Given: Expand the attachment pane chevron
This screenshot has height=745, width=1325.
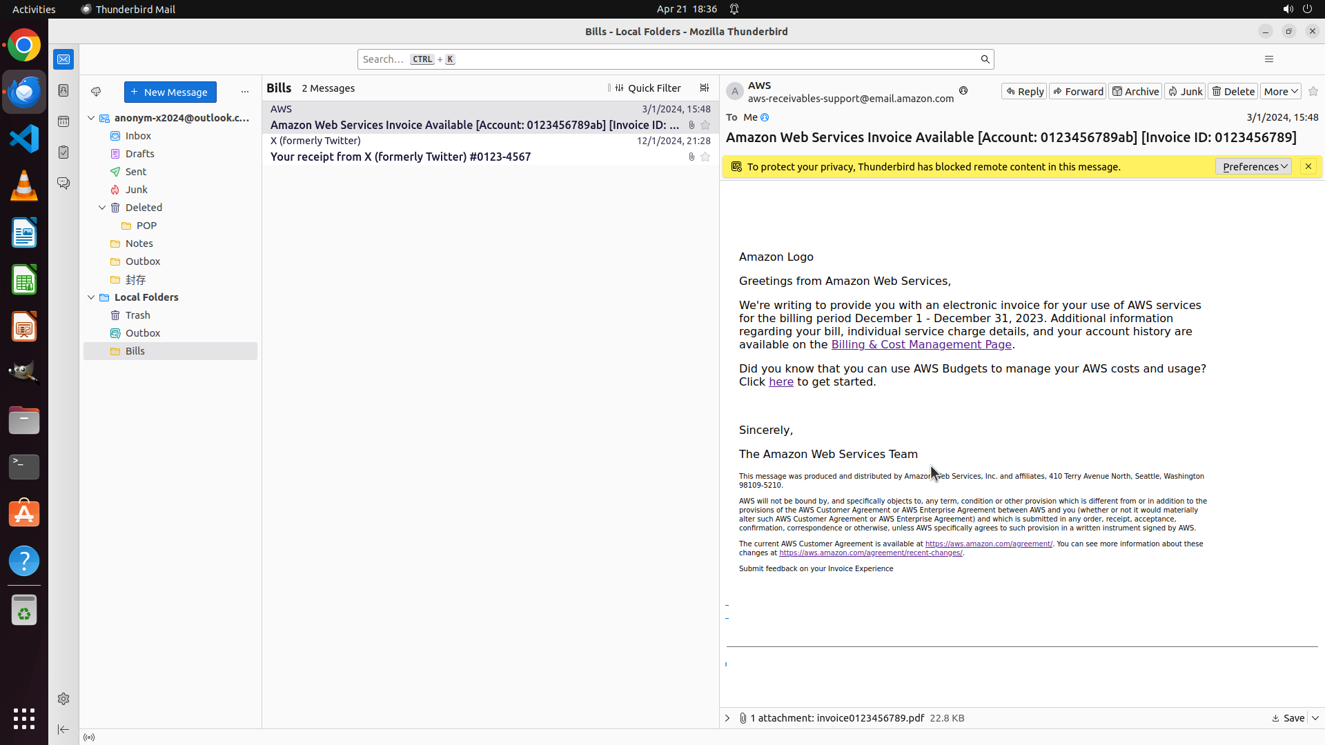Looking at the screenshot, I should tap(727, 718).
